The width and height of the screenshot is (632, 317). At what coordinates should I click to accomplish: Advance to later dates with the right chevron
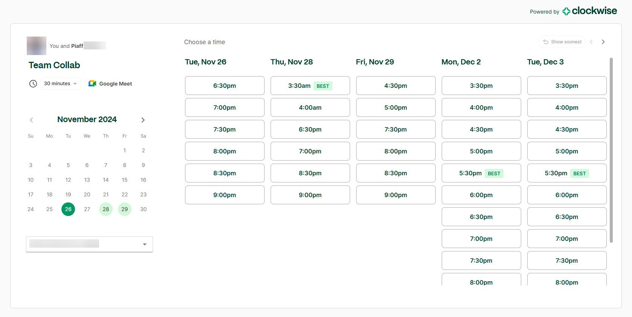tap(603, 41)
